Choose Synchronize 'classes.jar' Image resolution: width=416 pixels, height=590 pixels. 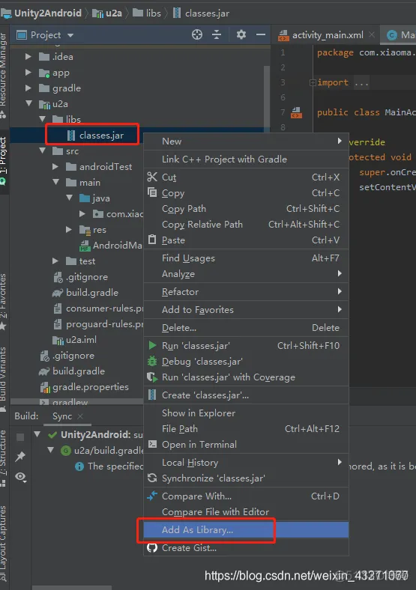click(x=246, y=478)
